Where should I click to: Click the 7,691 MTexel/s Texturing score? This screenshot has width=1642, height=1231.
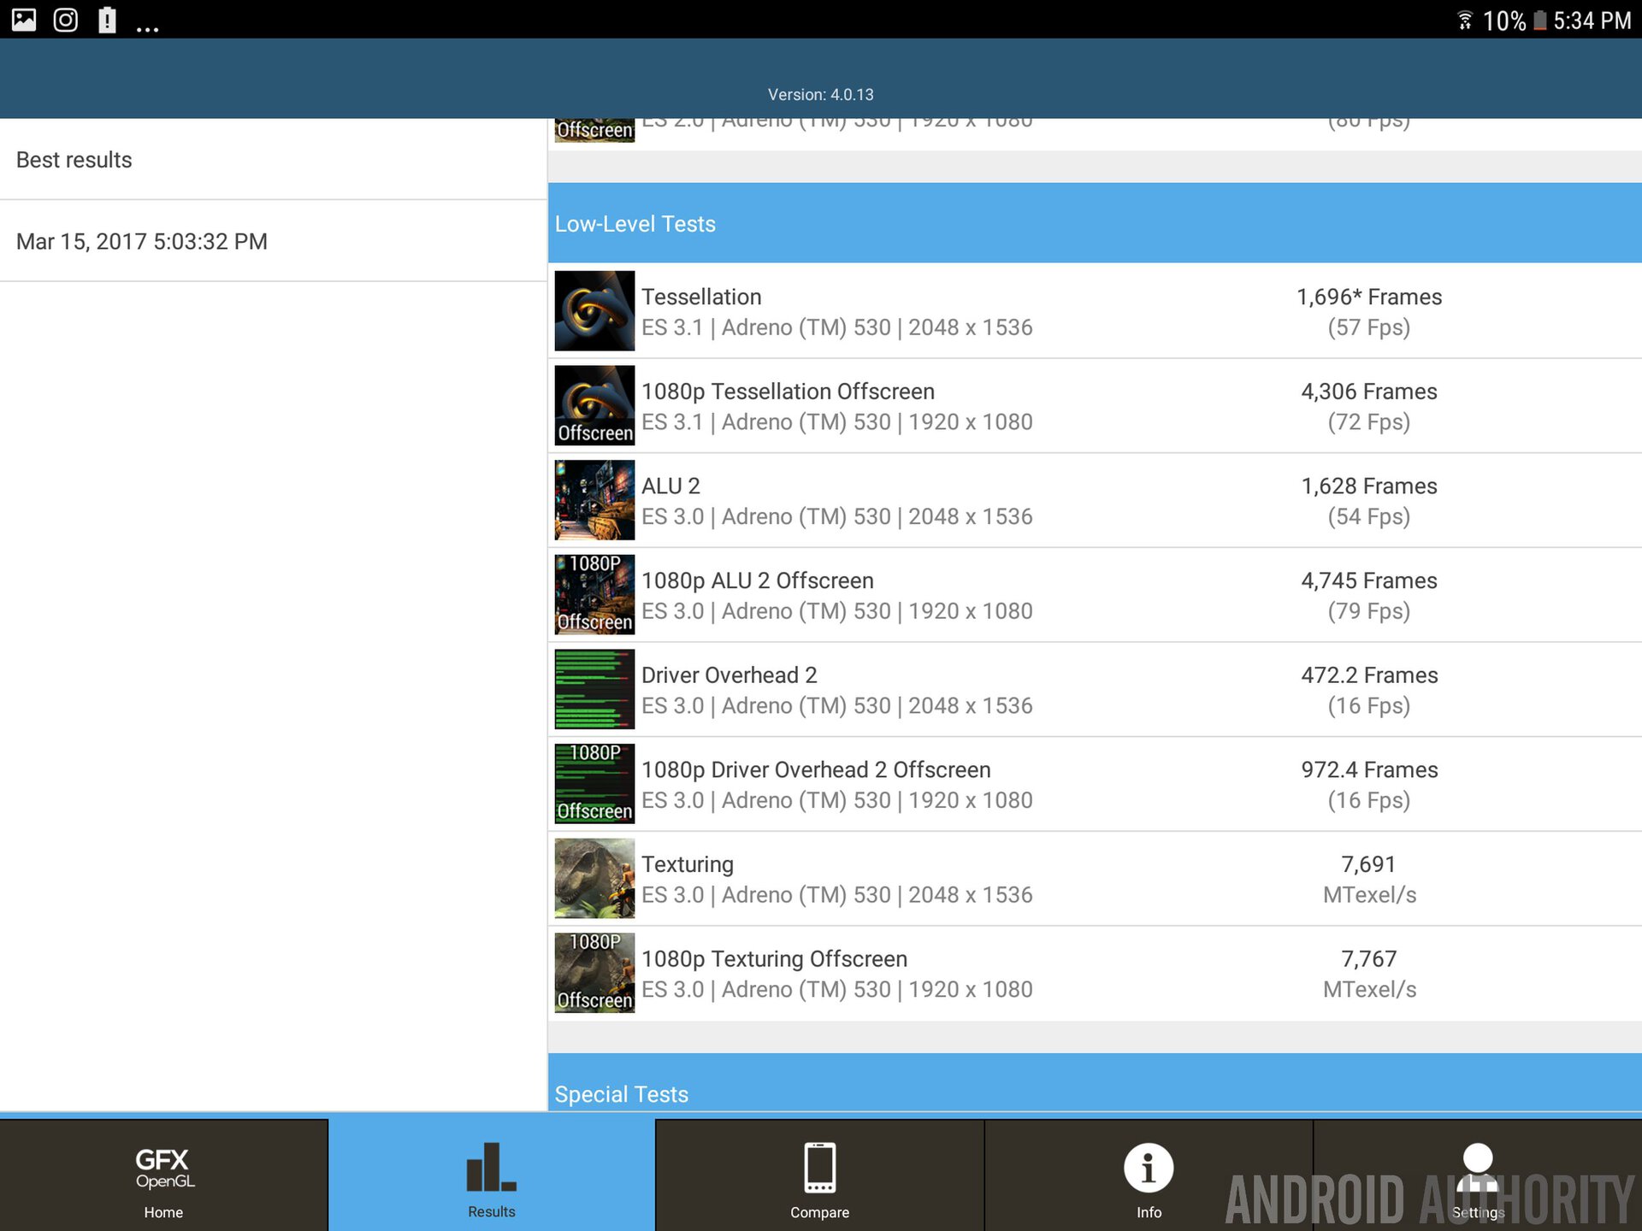[x=1368, y=879]
